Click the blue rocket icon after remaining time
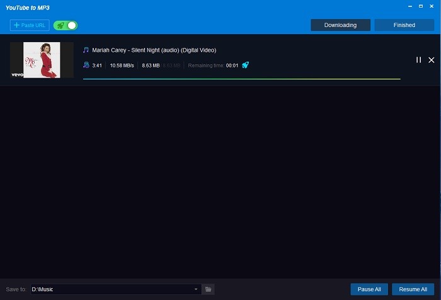Viewport: 441px width, 300px height. click(x=245, y=66)
